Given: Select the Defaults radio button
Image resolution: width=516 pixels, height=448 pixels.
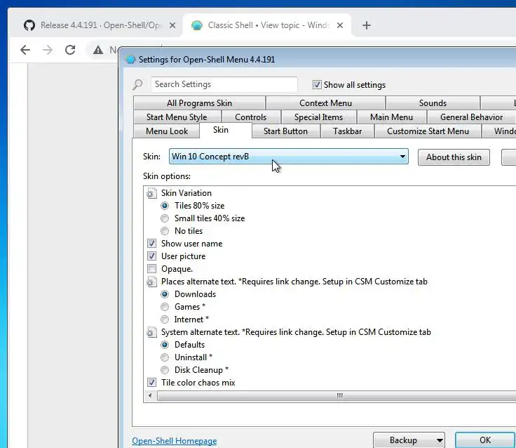Looking at the screenshot, I should (165, 345).
